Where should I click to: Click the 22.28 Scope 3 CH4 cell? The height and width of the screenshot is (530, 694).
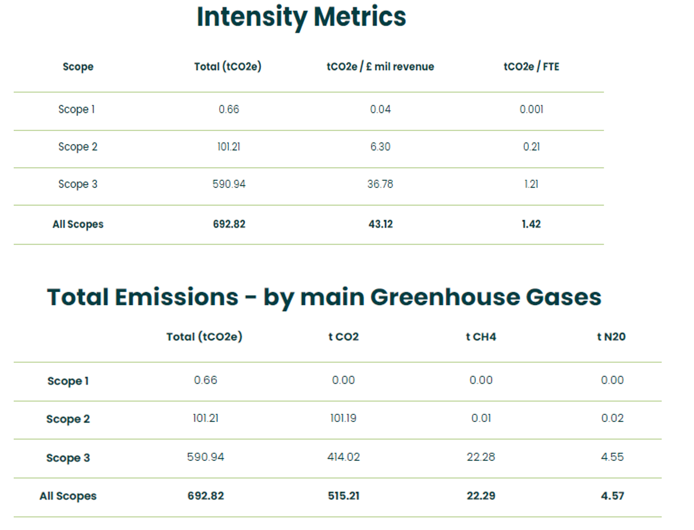(480, 457)
